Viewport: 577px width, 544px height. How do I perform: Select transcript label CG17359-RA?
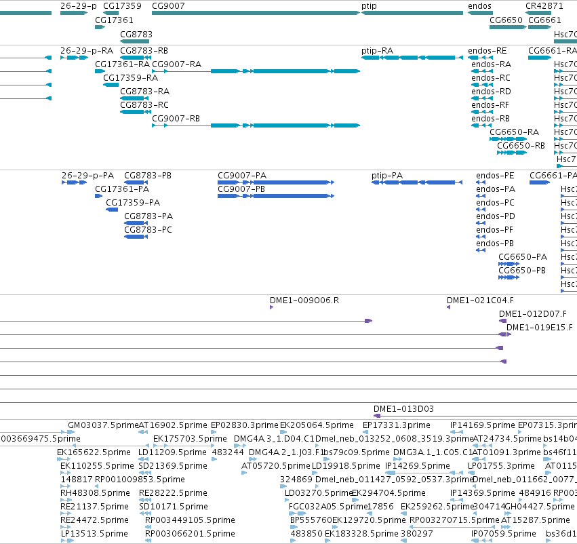131,78
